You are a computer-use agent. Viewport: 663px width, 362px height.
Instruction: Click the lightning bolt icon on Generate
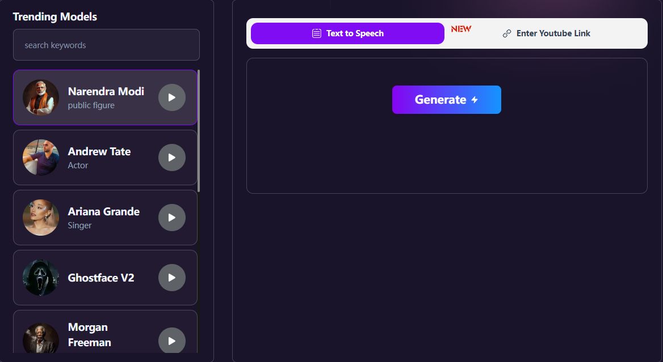point(475,100)
